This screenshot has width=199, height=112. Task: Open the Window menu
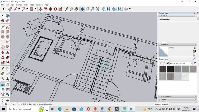pyautogui.click(x=39, y=5)
